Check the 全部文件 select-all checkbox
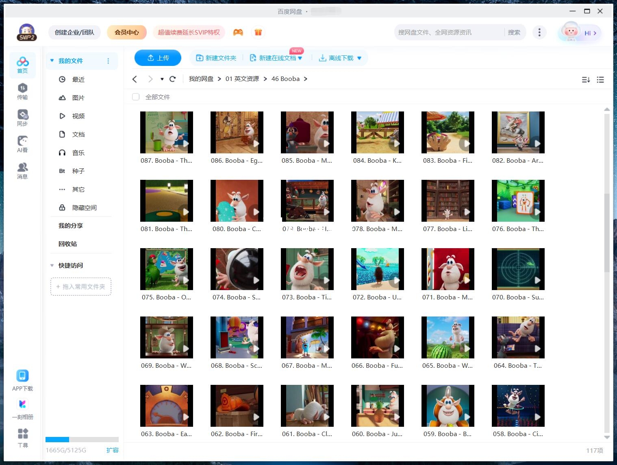Image resolution: width=617 pixels, height=465 pixels. point(136,97)
